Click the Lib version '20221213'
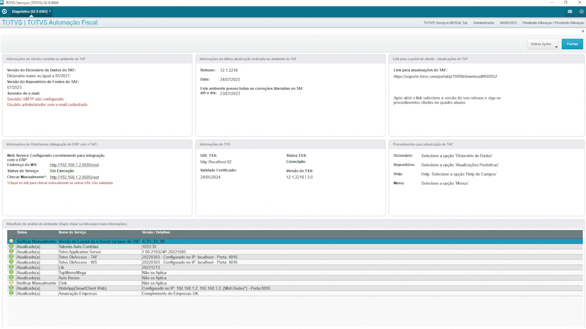The image size is (586, 329). (x=151, y=267)
